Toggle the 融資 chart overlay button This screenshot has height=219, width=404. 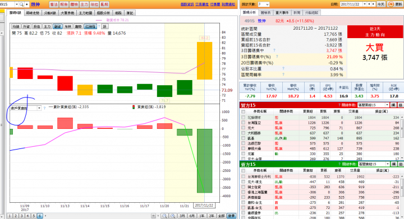point(57,26)
